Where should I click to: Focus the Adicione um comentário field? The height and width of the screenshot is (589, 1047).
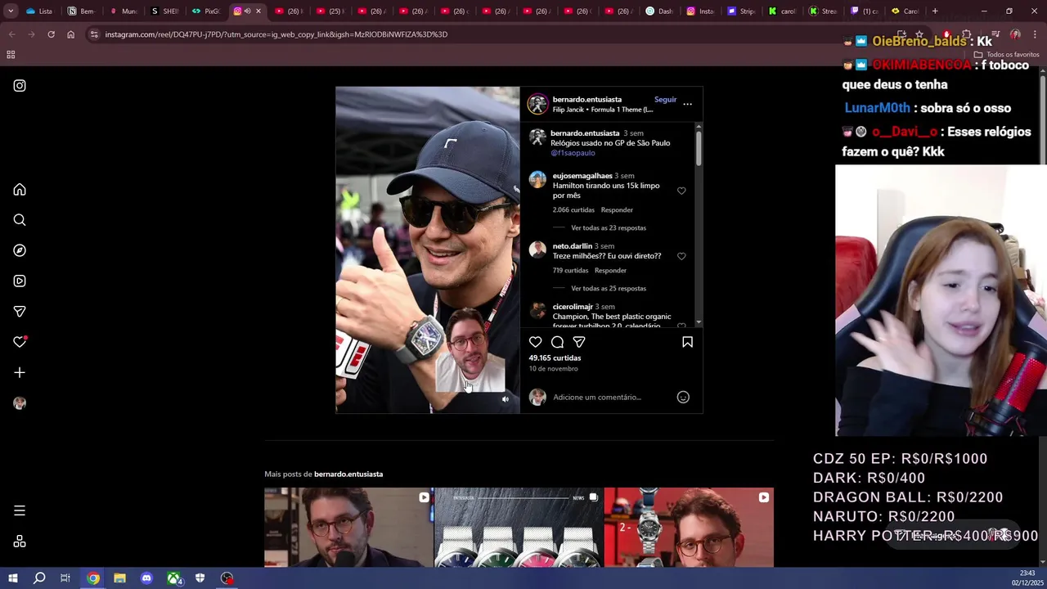coord(612,398)
